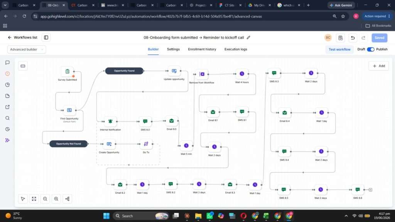Open the Windows Start menu
The height and width of the screenshot is (222, 395).
click(x=106, y=216)
